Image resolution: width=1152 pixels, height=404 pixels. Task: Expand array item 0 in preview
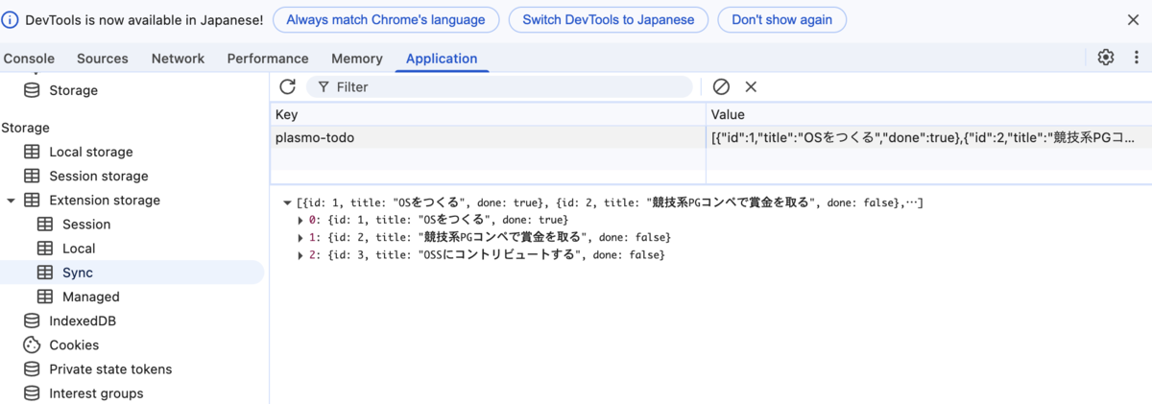click(301, 221)
